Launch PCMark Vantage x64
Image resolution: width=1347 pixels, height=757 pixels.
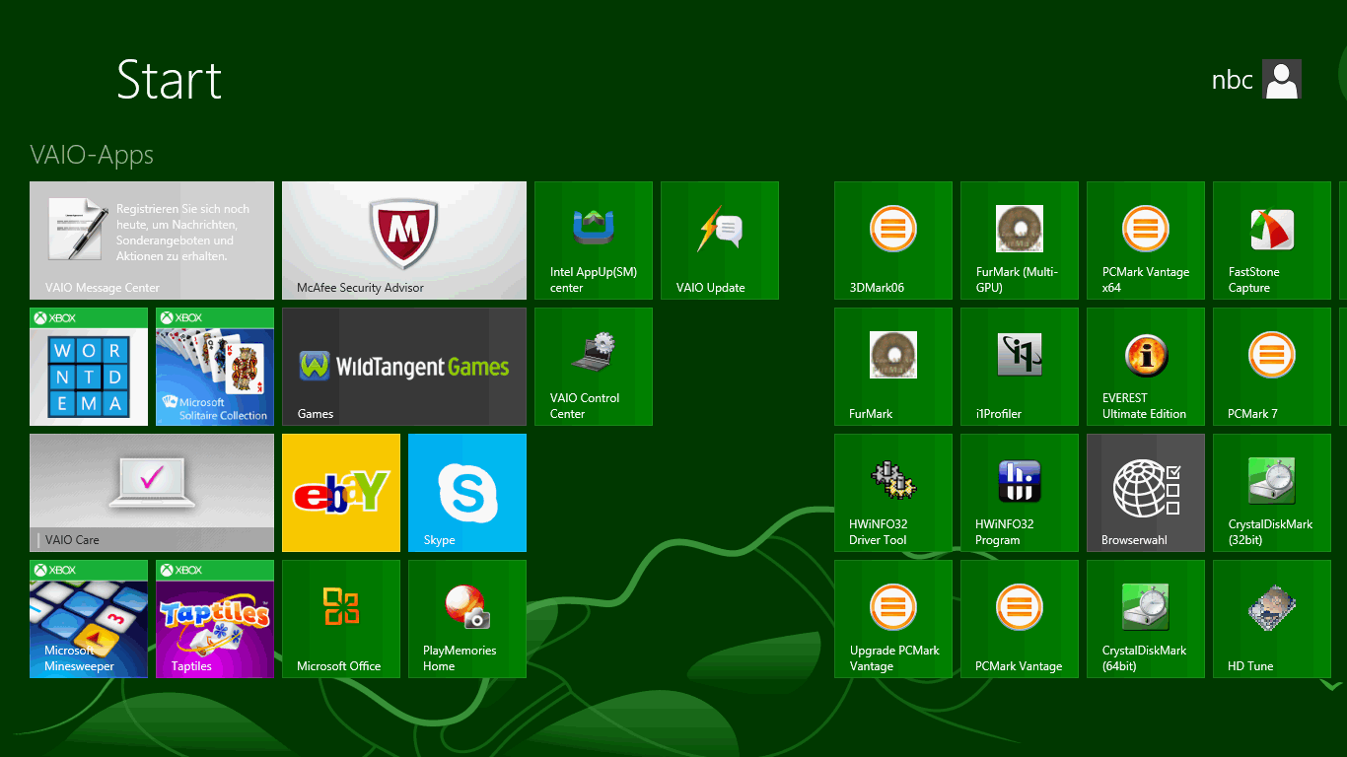1146,241
